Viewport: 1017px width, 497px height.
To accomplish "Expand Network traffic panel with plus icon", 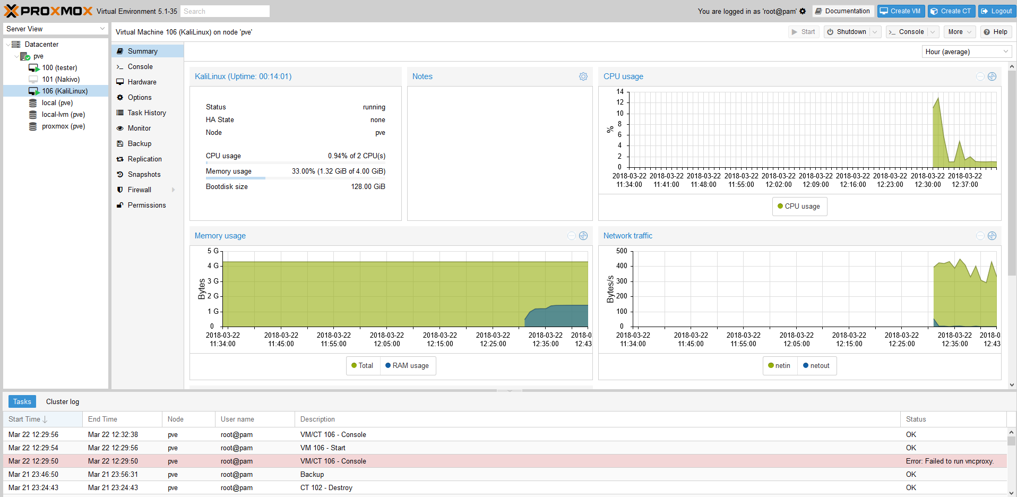I will (x=992, y=236).
